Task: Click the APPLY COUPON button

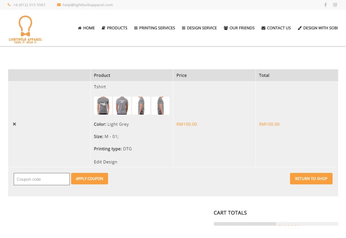Action: (x=89, y=179)
